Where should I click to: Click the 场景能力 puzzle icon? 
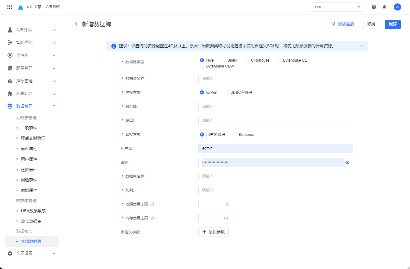[10, 93]
